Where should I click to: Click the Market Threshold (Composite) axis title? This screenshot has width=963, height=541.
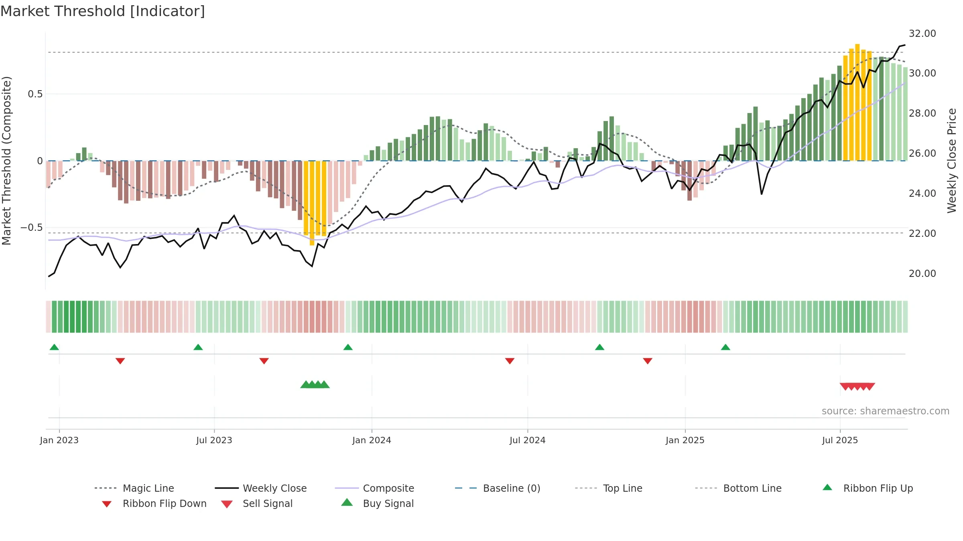click(6, 160)
